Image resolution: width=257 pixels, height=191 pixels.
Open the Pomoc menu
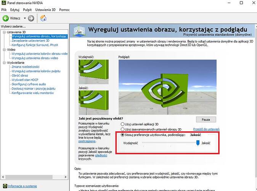coord(64,10)
